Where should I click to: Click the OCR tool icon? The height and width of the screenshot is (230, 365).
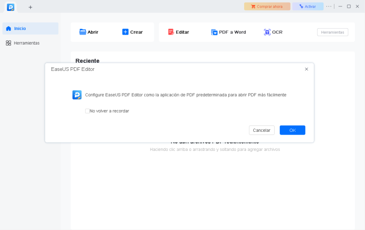[267, 32]
